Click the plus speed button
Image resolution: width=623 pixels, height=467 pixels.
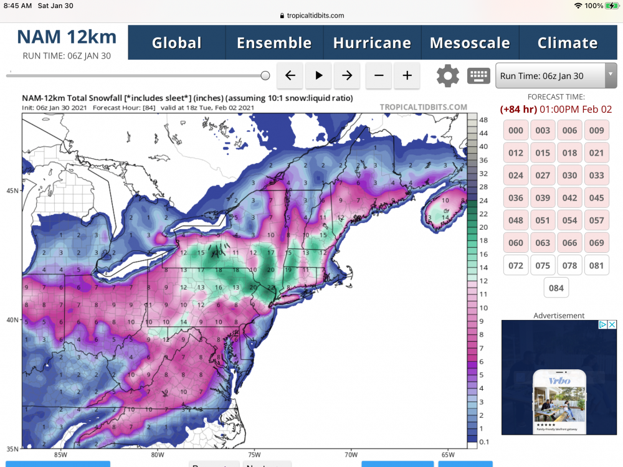coord(407,75)
